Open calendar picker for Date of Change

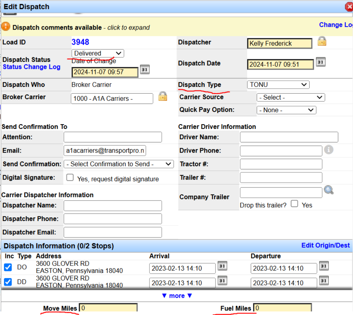[145, 69]
